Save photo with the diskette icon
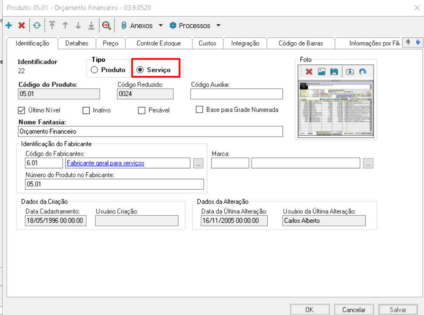The width and height of the screenshot is (424, 315). 334,72
